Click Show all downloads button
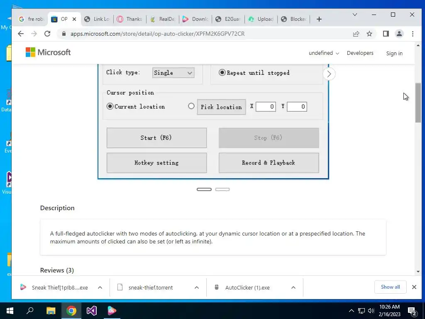This screenshot has width=425, height=319. [390, 287]
